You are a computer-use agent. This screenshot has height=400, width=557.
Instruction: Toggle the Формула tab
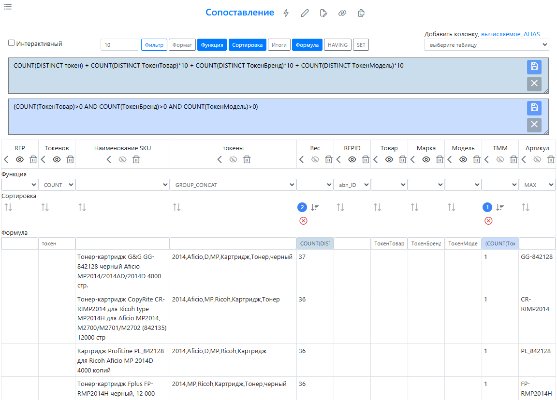[x=308, y=45]
